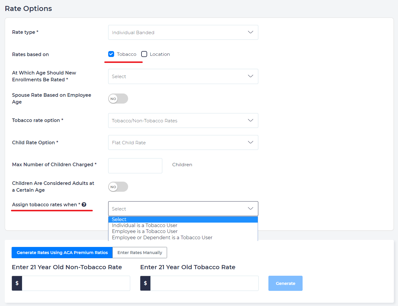
Task: Open the Tobacco rate option dropdown
Action: tap(183, 121)
